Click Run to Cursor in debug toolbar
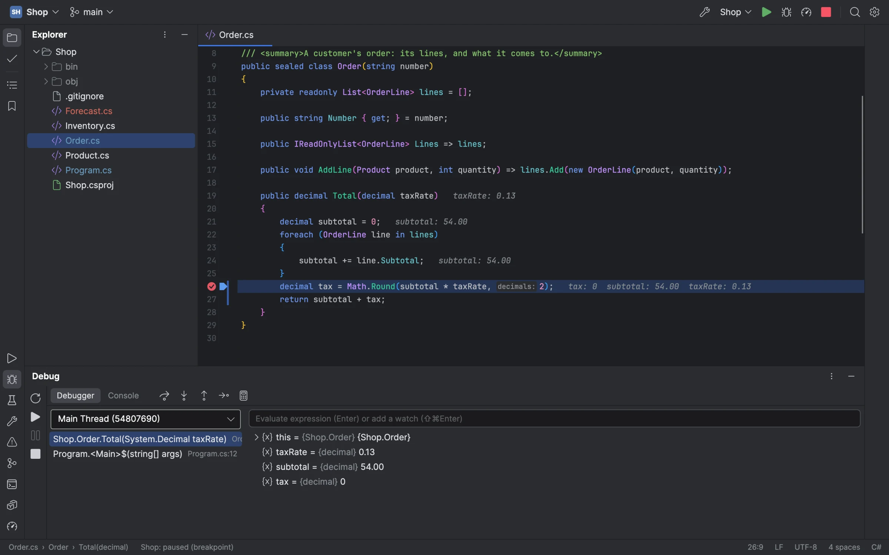 tap(224, 396)
